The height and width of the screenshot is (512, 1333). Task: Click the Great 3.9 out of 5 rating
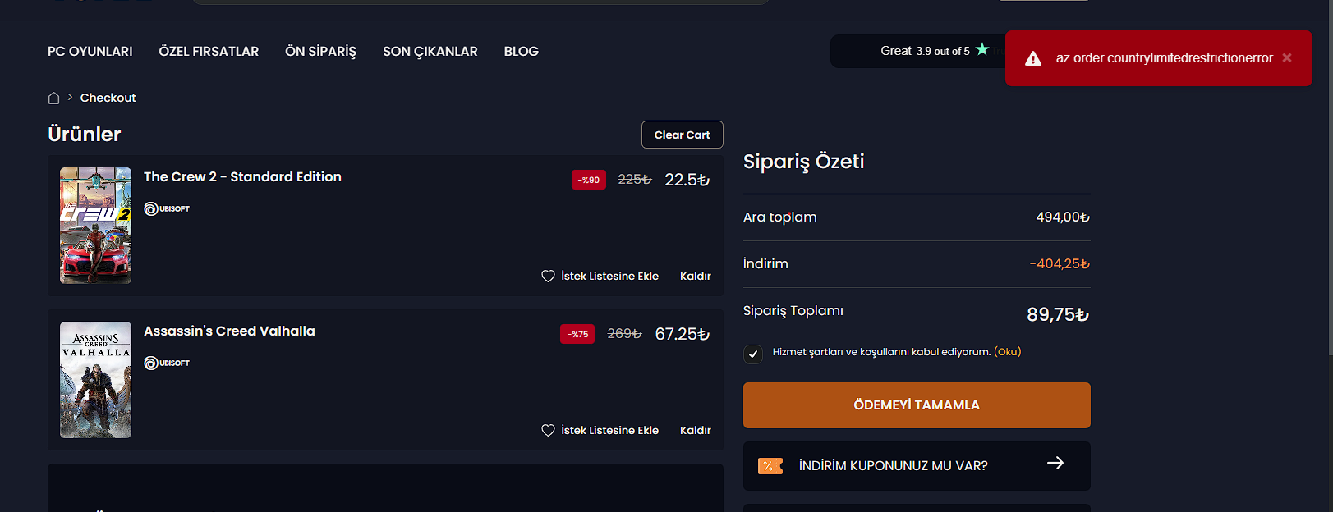point(925,51)
